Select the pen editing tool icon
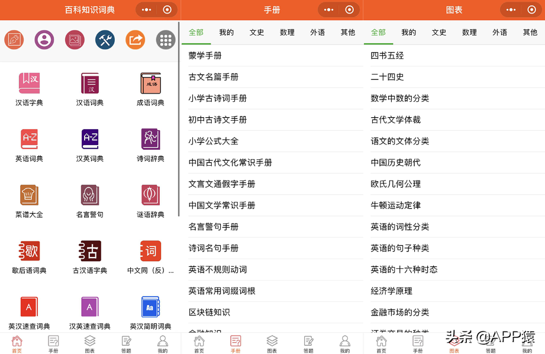The height and width of the screenshot is (354, 545). click(14, 40)
